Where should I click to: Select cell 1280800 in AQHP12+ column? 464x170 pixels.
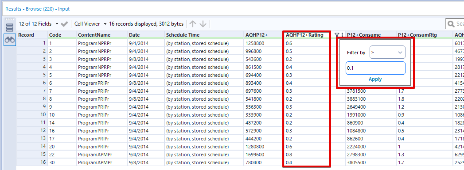tap(263, 147)
